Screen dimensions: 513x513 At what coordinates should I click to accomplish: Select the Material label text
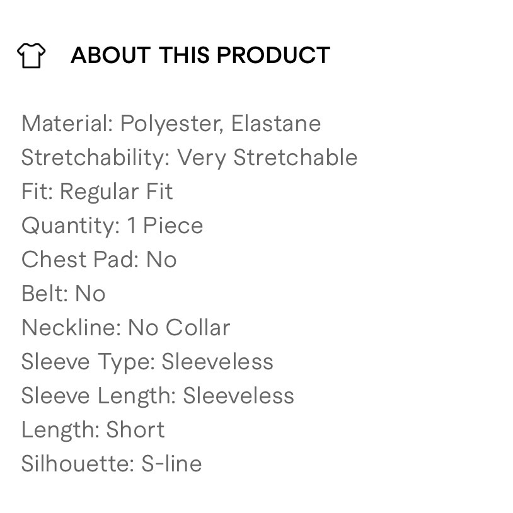(67, 124)
